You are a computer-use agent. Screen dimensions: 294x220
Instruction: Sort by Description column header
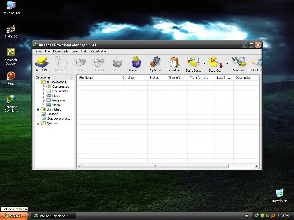pyautogui.click(x=246, y=78)
